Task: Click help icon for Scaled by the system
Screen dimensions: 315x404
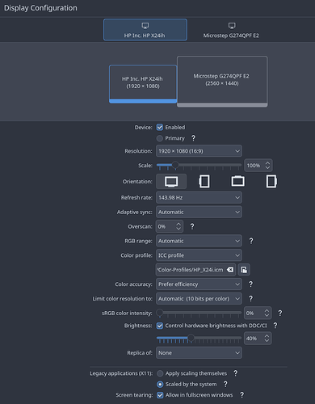Action: point(225,384)
